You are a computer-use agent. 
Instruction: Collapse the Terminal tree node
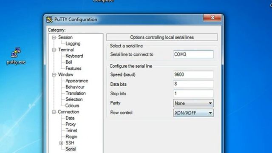[54, 50]
